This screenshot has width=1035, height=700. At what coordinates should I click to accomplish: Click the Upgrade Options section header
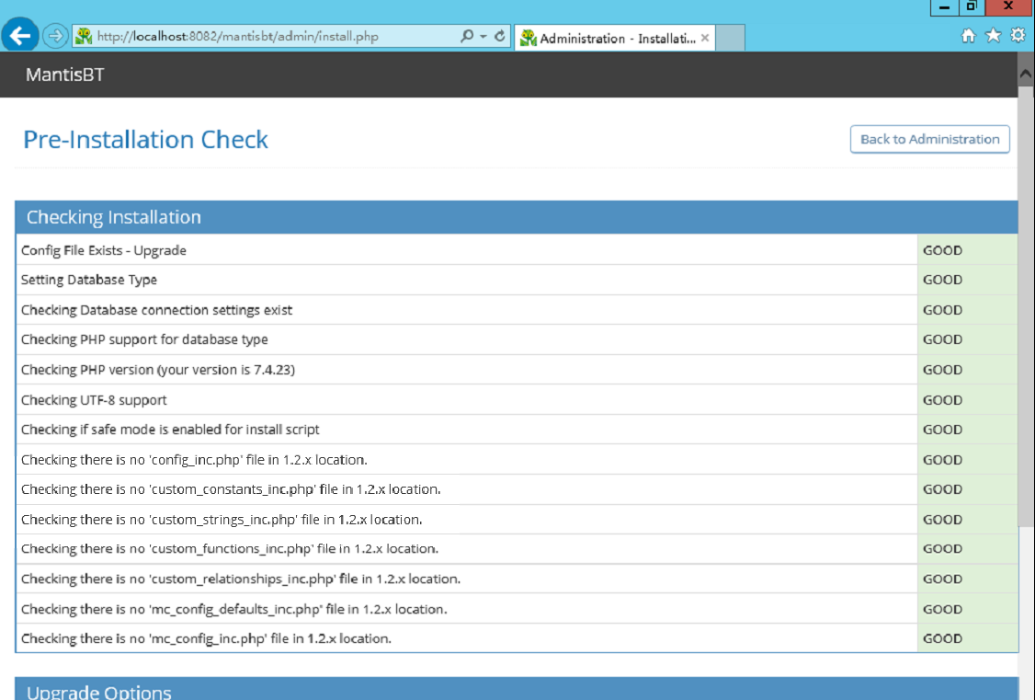517,689
